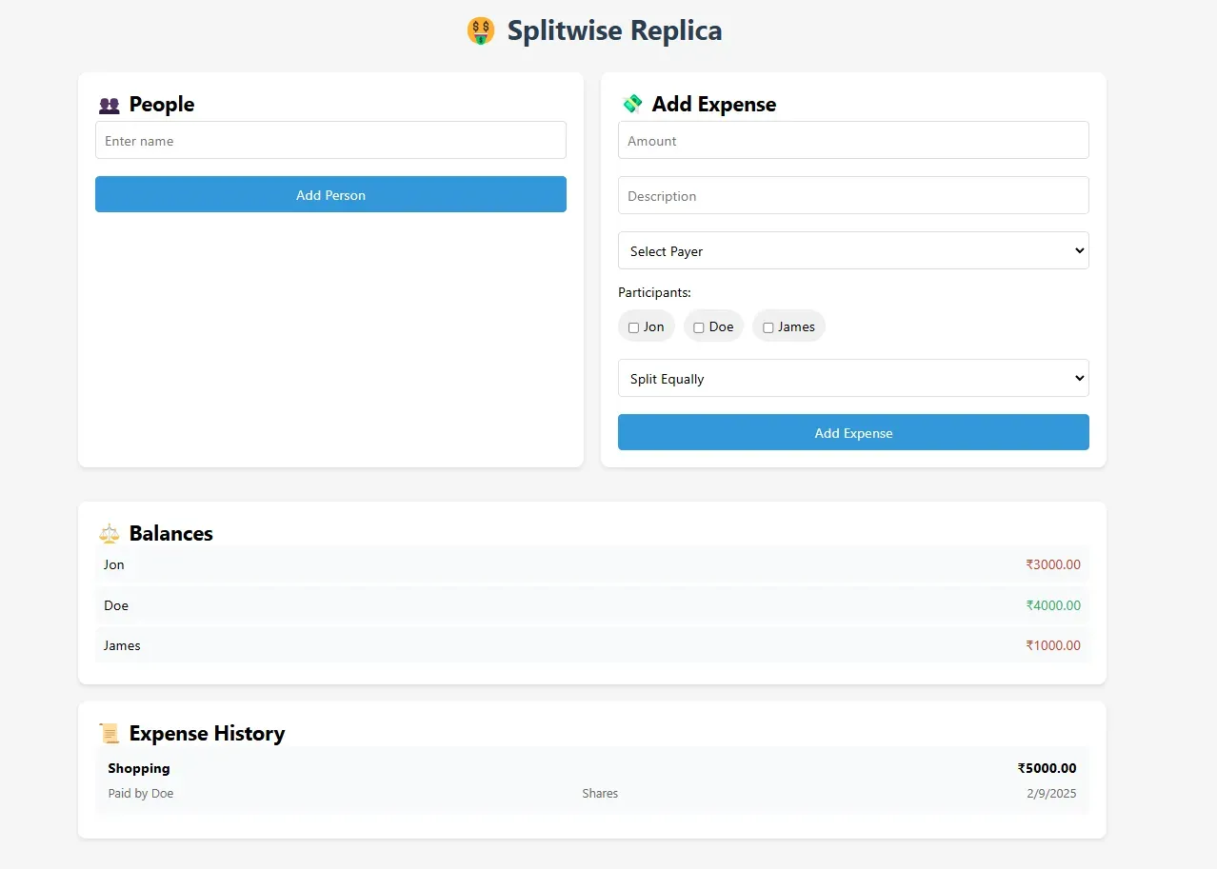This screenshot has width=1217, height=869.
Task: Click the Splitwise Replica title text
Action: [614, 30]
